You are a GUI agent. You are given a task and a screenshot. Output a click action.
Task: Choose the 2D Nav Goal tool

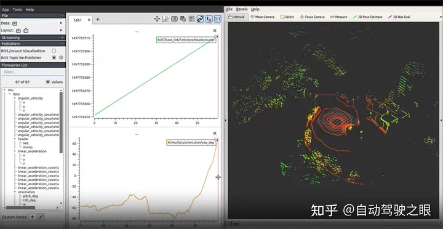pyautogui.click(x=399, y=17)
